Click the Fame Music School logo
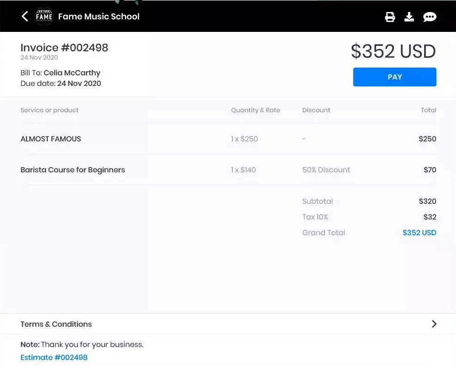Viewport: 456px width, 366px height. tap(44, 16)
